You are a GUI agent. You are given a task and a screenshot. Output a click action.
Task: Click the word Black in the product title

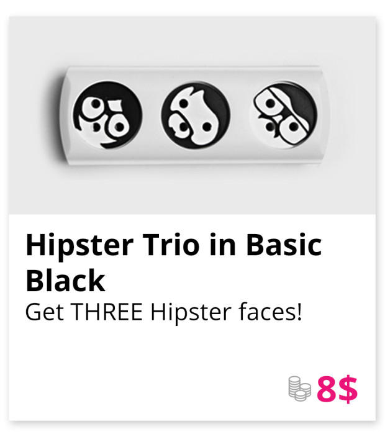tap(66, 280)
